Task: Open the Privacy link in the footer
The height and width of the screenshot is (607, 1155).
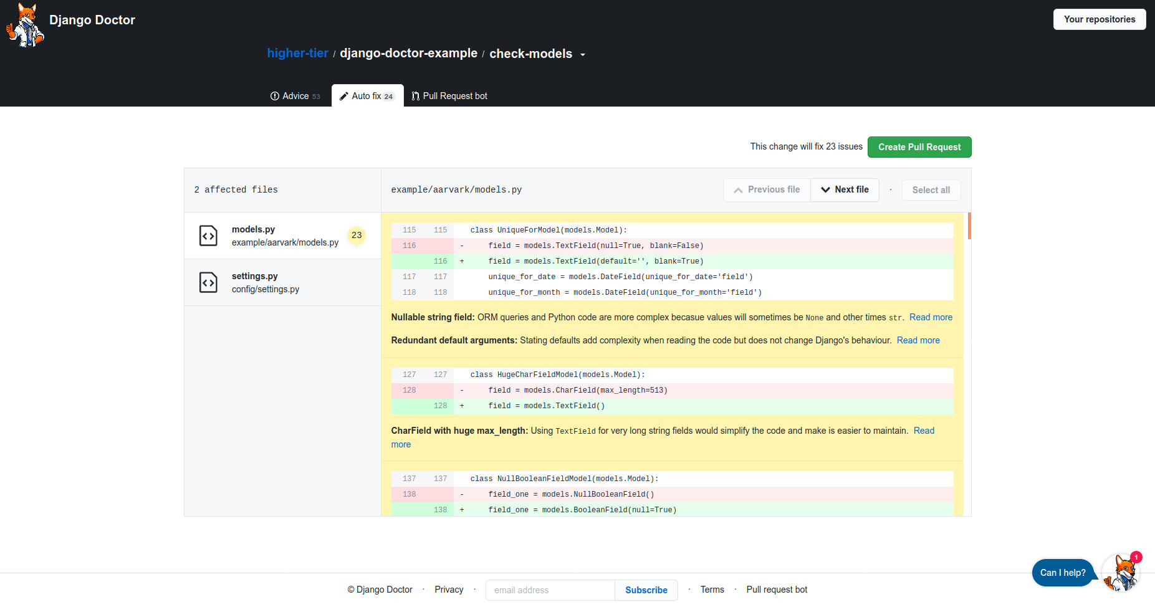Action: (448, 590)
